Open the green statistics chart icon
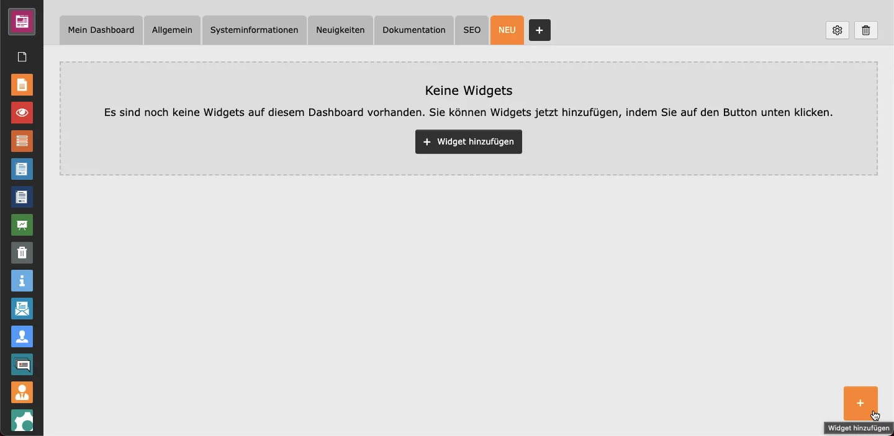Image resolution: width=894 pixels, height=436 pixels. click(x=22, y=225)
